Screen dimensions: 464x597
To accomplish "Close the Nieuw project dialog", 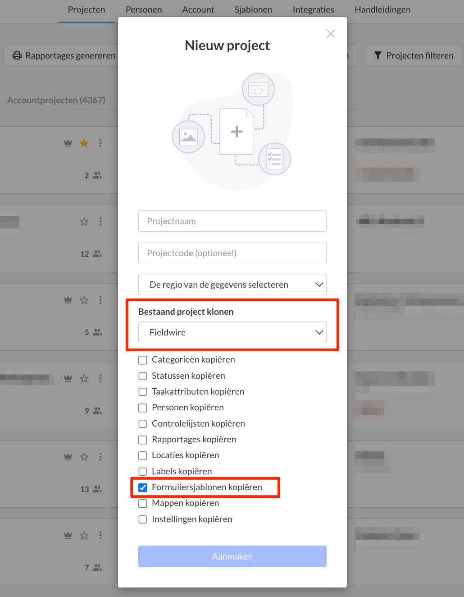I will tap(331, 34).
